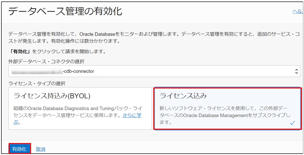The width and height of the screenshot is (304, 155).
Task: Click the Oracle Database monitoring description paragraph
Action: (x=150, y=38)
